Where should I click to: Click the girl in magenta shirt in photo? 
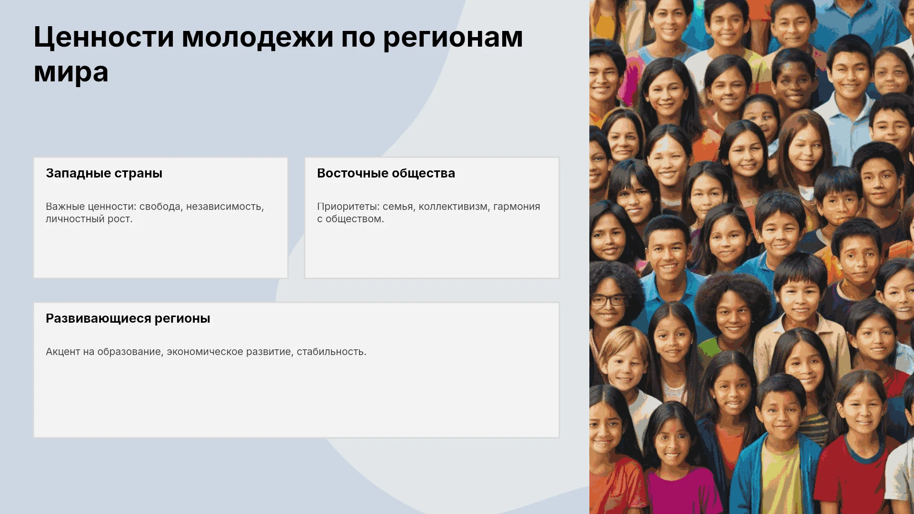[674, 457]
